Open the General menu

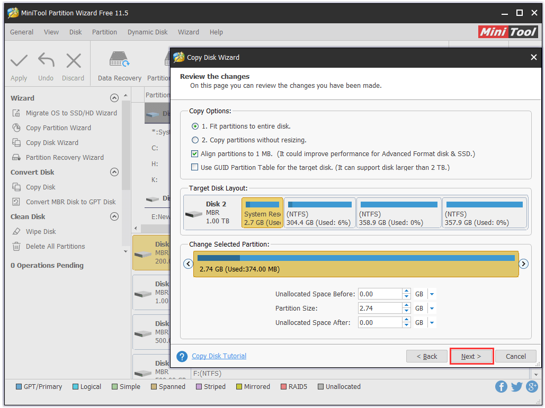[22, 32]
